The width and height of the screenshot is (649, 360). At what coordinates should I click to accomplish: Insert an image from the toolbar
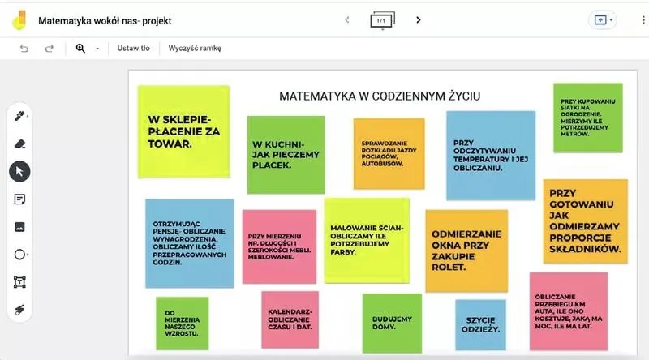[19, 227]
